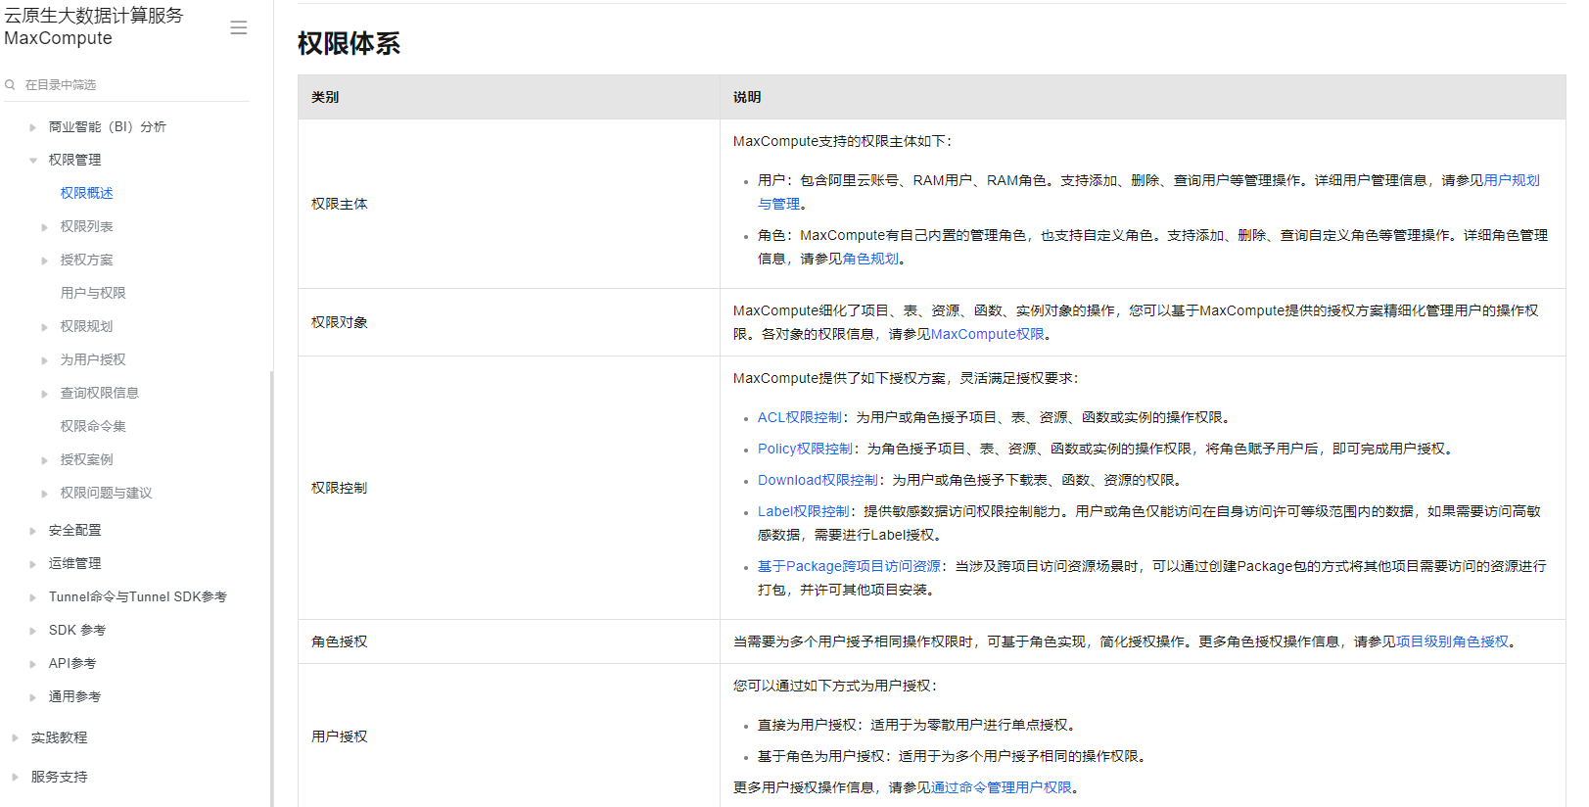
Task: Open the 为用户授权 sidebar entry
Action: point(93,359)
